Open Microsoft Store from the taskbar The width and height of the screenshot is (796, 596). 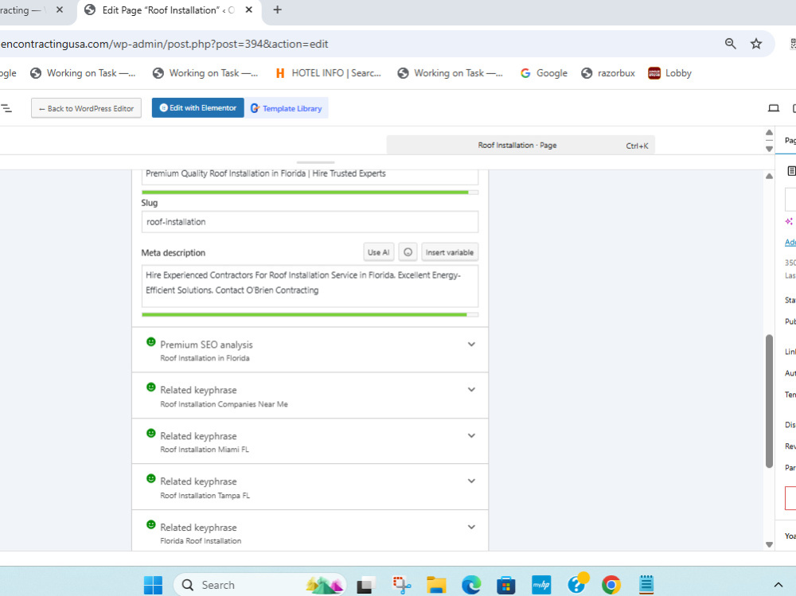click(505, 585)
